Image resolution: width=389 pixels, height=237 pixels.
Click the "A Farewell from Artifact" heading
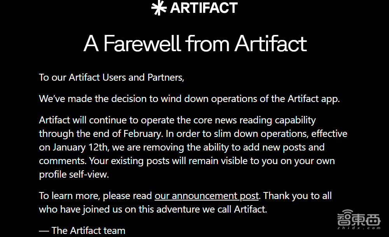click(195, 43)
